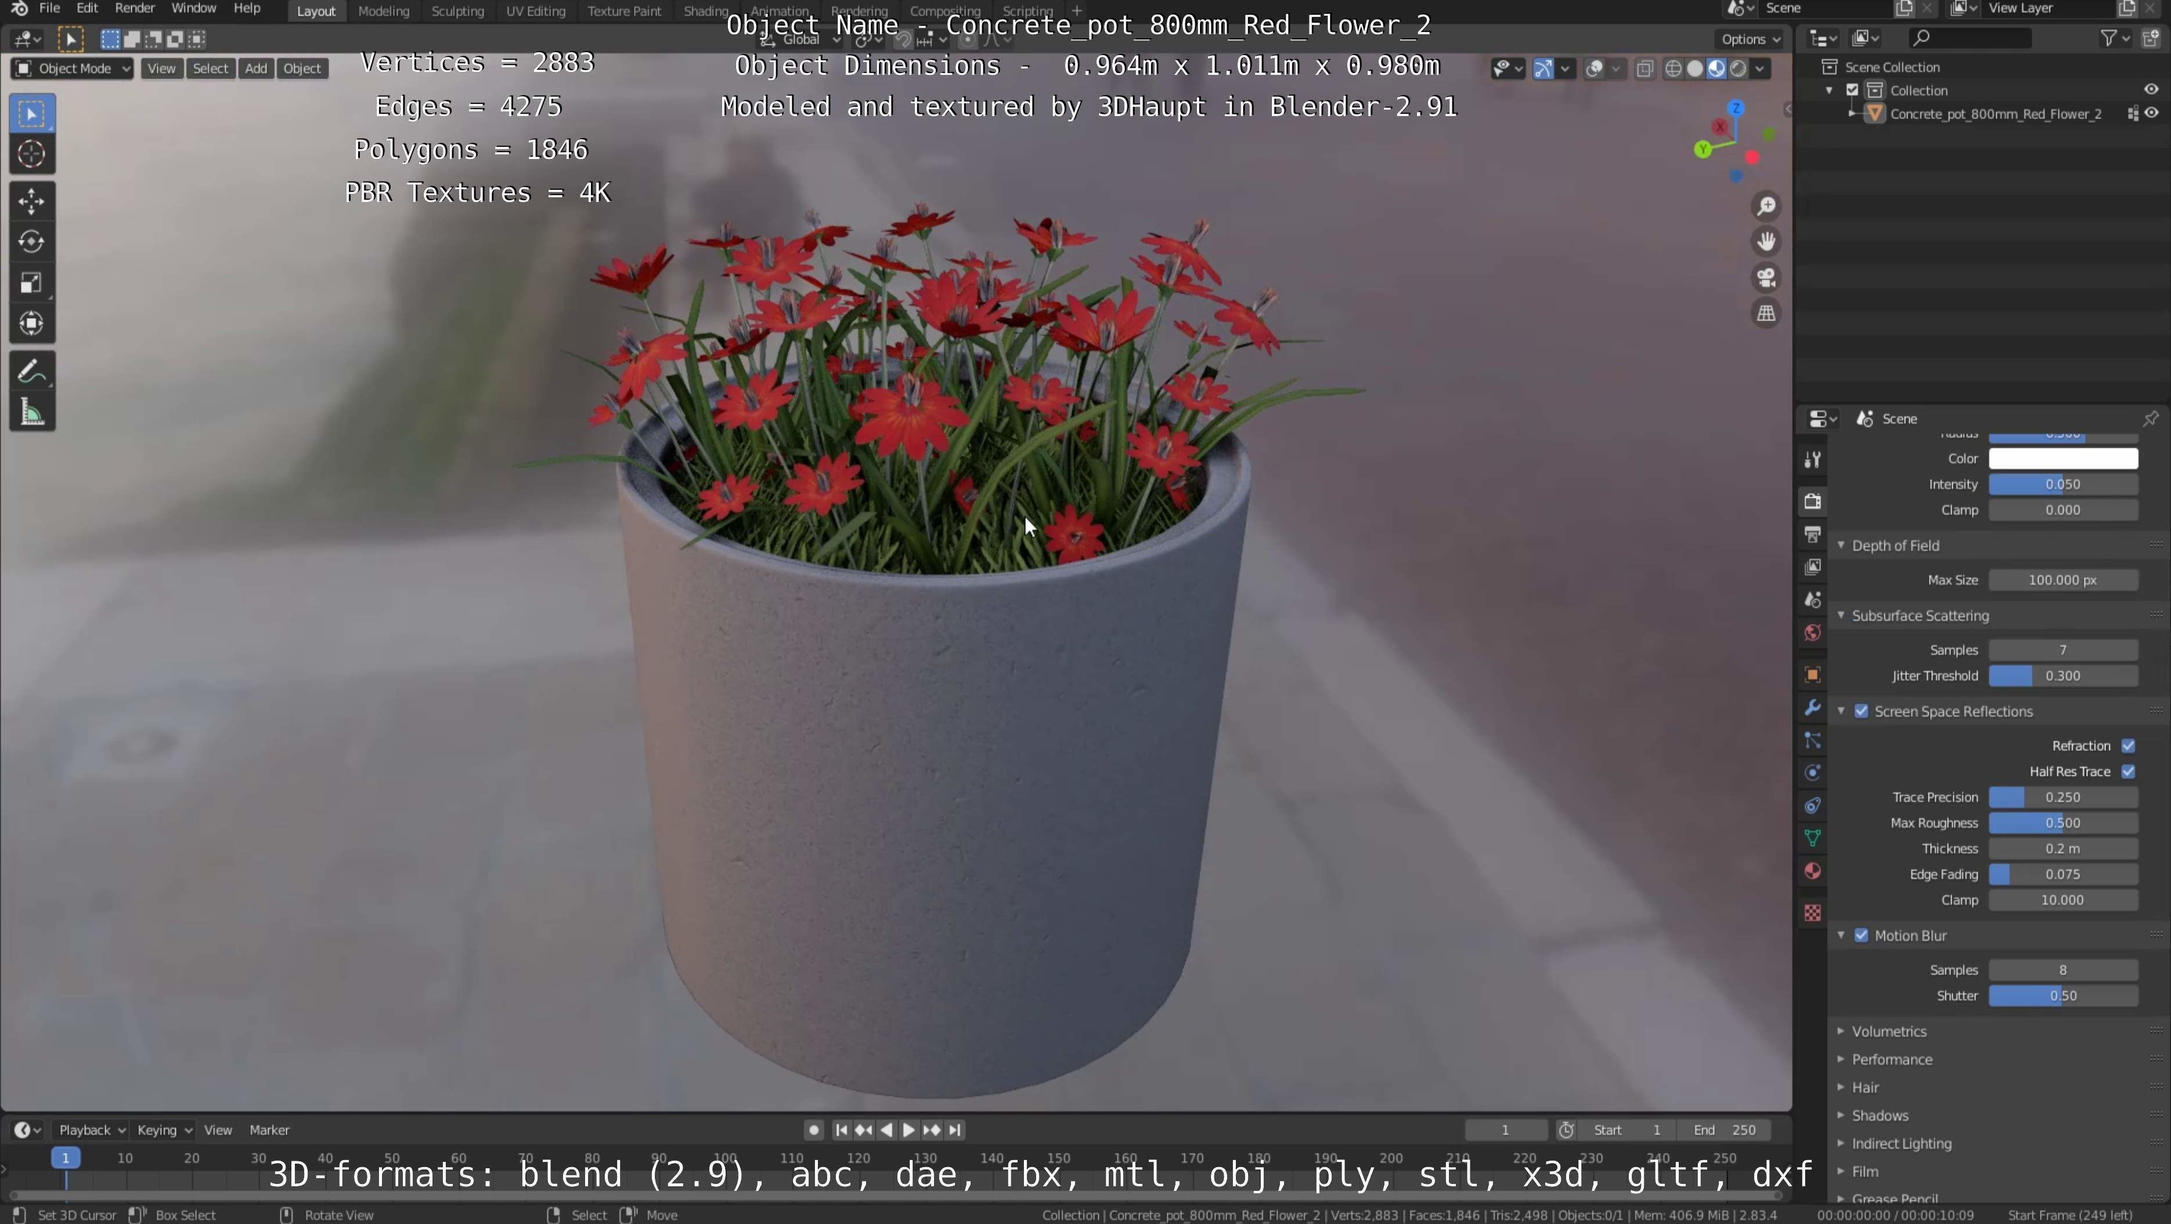Open bloom Color swatch
This screenshot has width=2171, height=1224.
pyautogui.click(x=2063, y=459)
